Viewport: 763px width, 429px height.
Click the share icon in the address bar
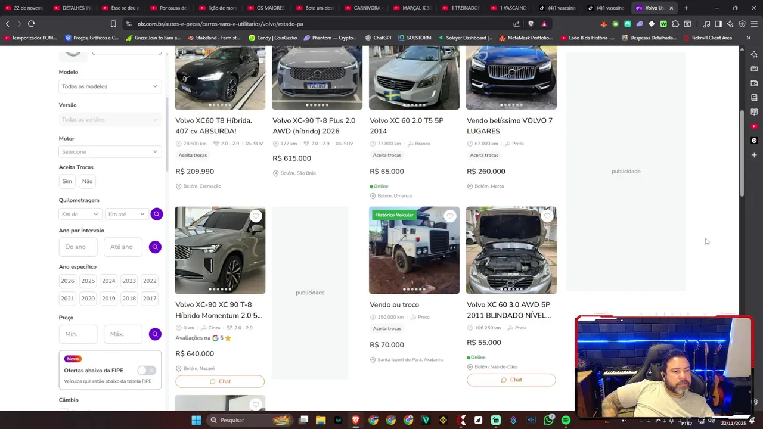coord(516,24)
